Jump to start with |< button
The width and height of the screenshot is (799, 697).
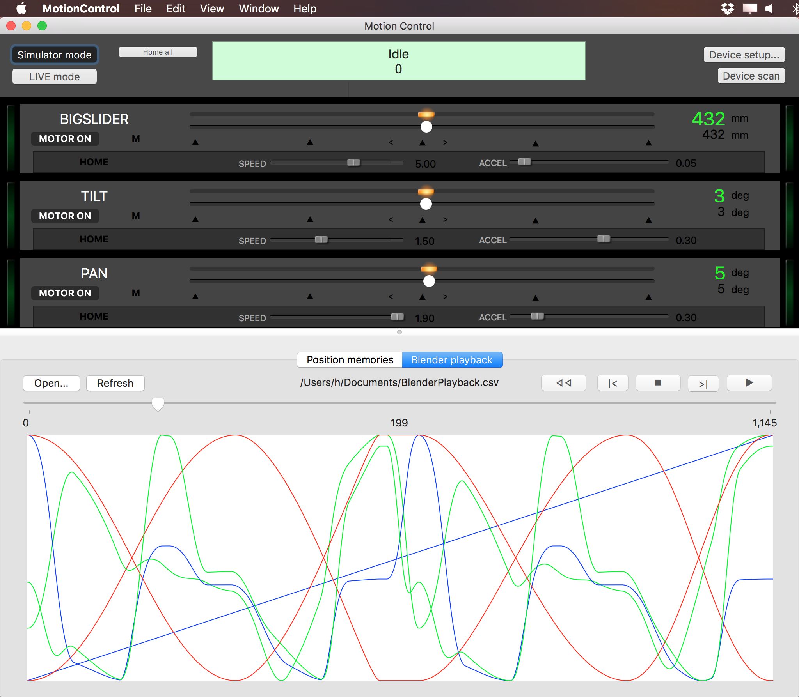coord(613,384)
